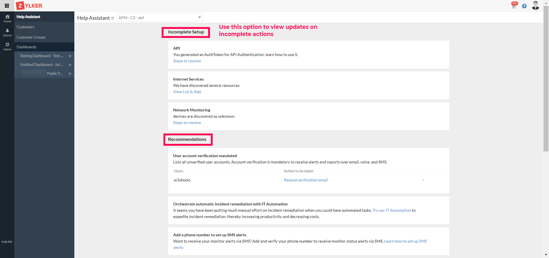The image size is (549, 258).
Task: Click Resend verification email link
Action: point(306,180)
